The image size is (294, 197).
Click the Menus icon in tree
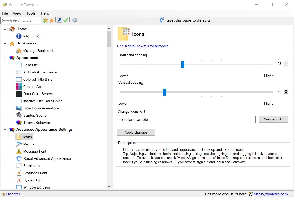coord(19,144)
